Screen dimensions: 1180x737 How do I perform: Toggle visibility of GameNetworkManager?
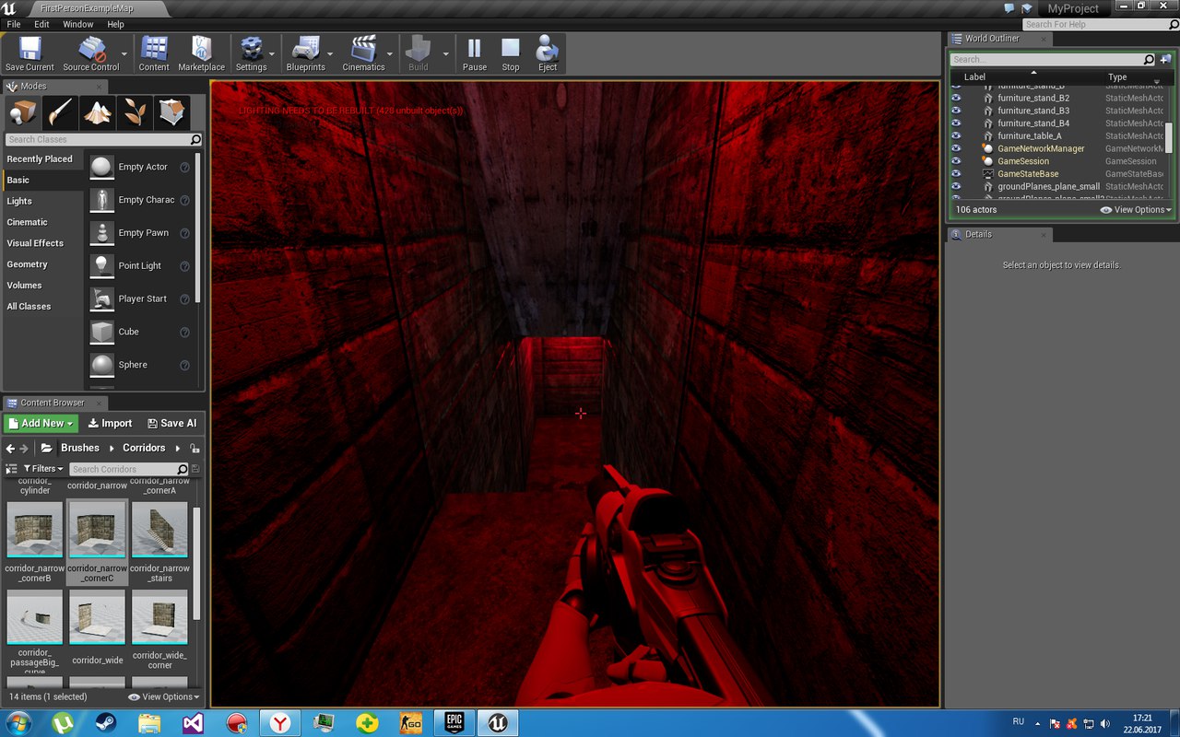[x=956, y=148]
